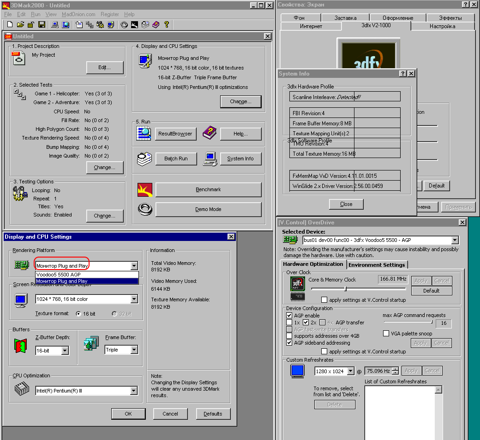
Task: Click the black benchmark toolbar icon
Action: [x=135, y=25]
